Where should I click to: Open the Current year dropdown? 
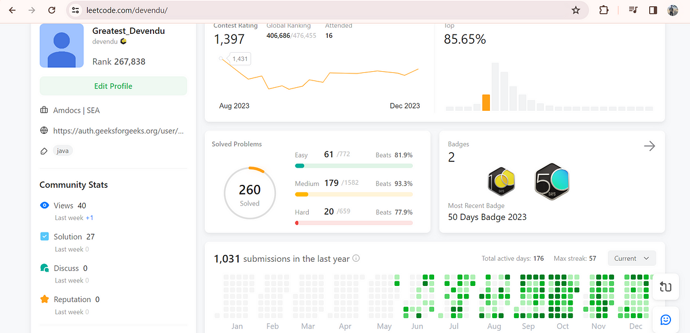pos(632,258)
